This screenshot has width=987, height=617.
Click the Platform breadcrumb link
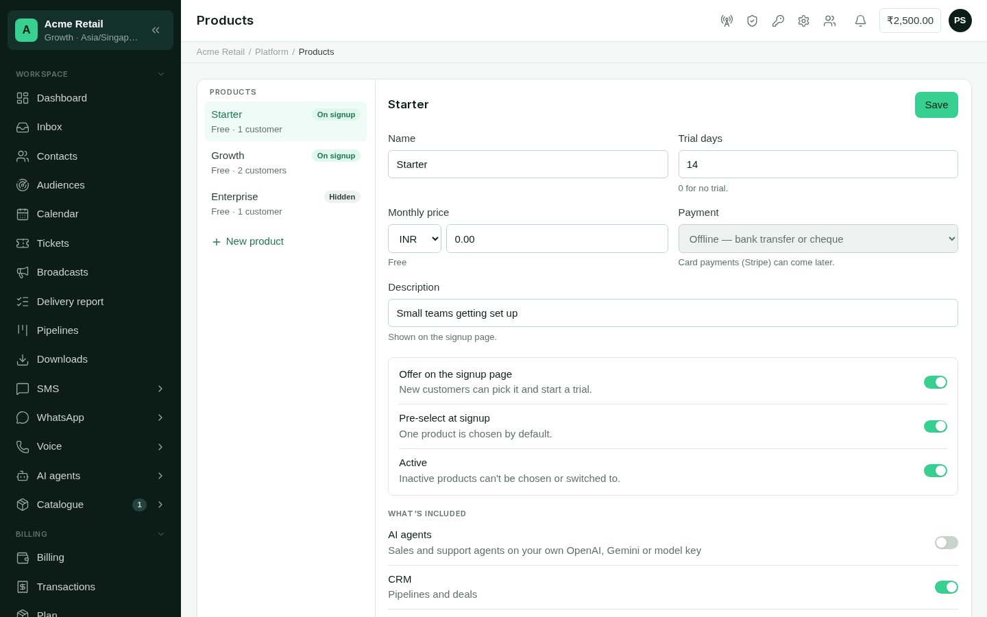[271, 52]
